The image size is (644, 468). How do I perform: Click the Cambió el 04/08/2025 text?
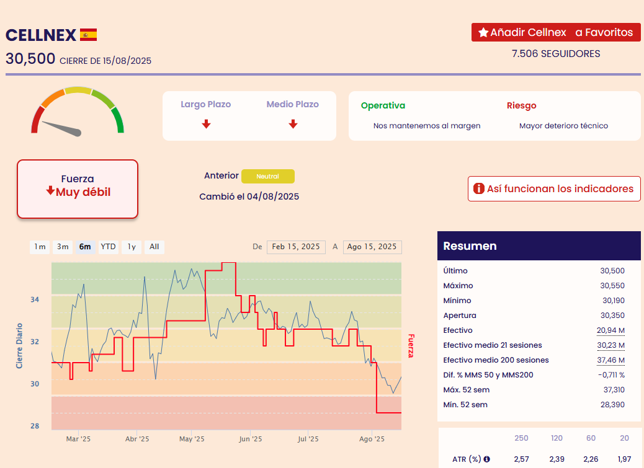(249, 196)
